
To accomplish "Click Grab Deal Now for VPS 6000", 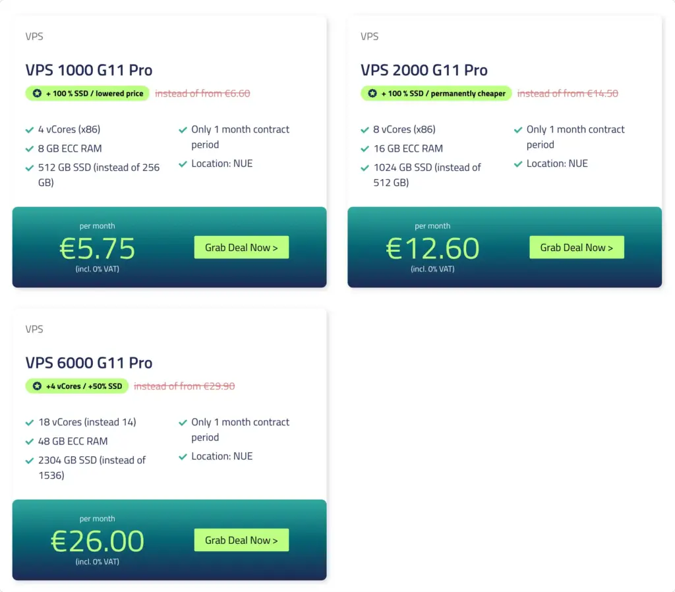I will point(241,540).
